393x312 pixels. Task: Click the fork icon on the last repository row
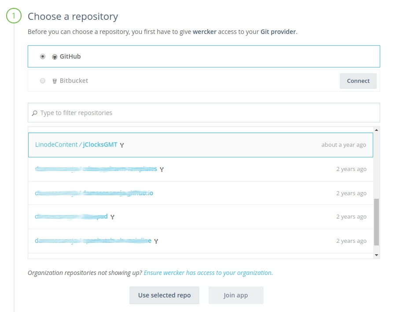point(155,241)
